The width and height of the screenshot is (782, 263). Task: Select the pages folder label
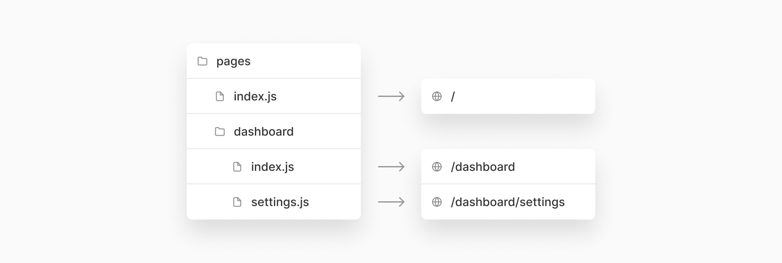tap(234, 61)
